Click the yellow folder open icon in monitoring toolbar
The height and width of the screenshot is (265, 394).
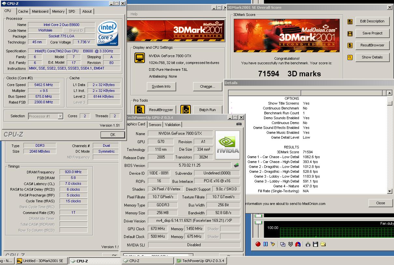pos(323,244)
